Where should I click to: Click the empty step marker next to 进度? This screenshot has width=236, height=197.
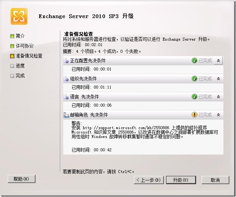point(12,66)
